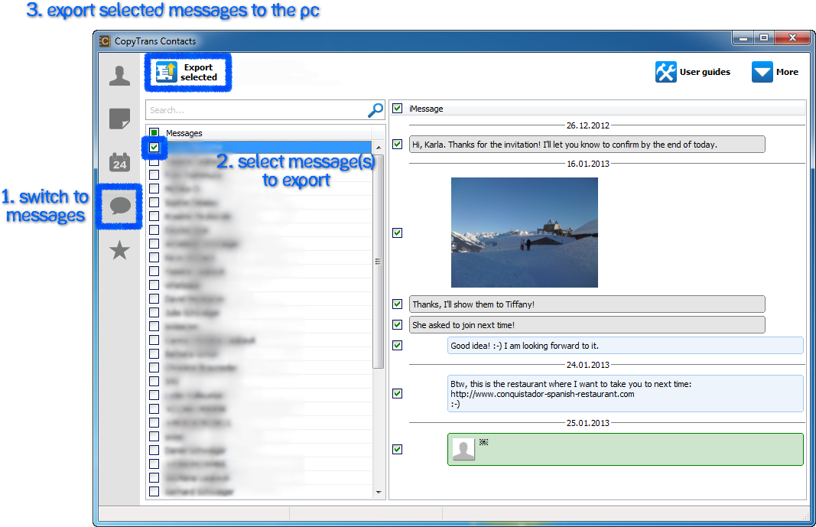Open the Contacts section in the sidebar
The width and height of the screenshot is (816, 527).
click(x=120, y=76)
